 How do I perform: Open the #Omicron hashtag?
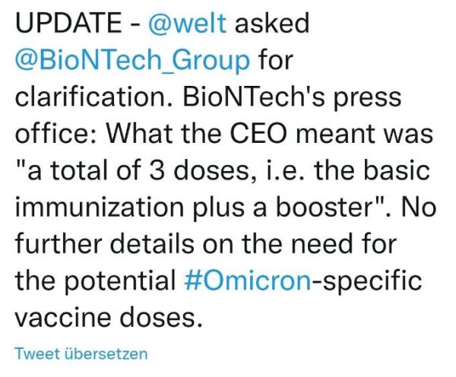(x=248, y=281)
